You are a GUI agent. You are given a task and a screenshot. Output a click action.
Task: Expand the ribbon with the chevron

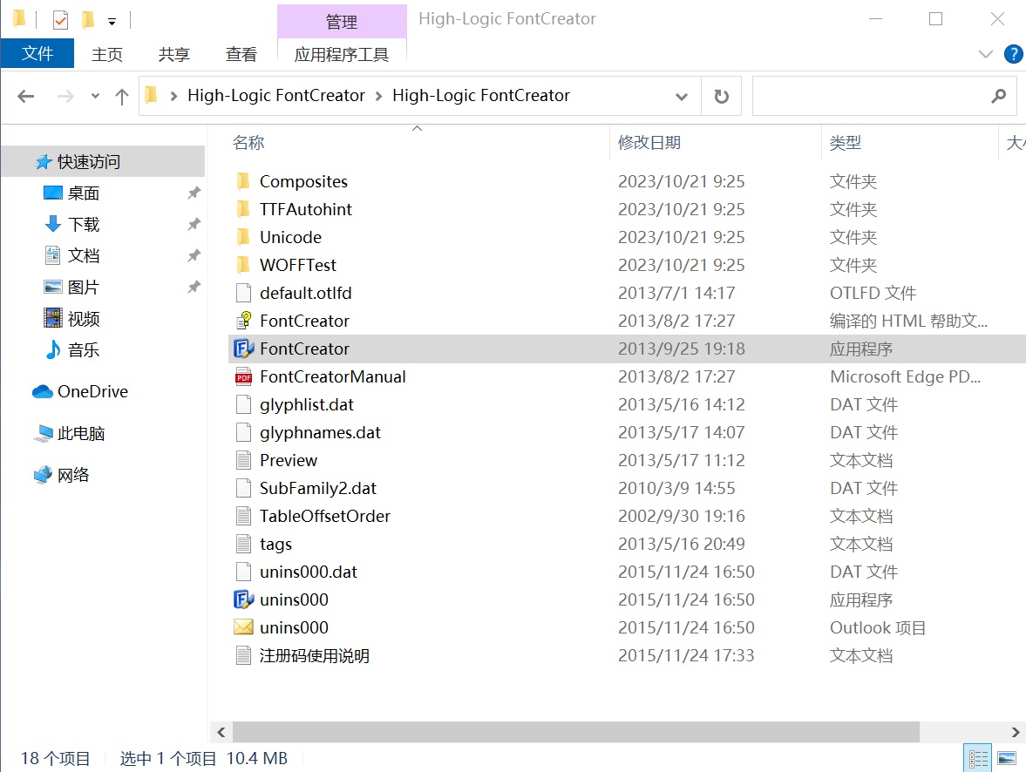[985, 54]
